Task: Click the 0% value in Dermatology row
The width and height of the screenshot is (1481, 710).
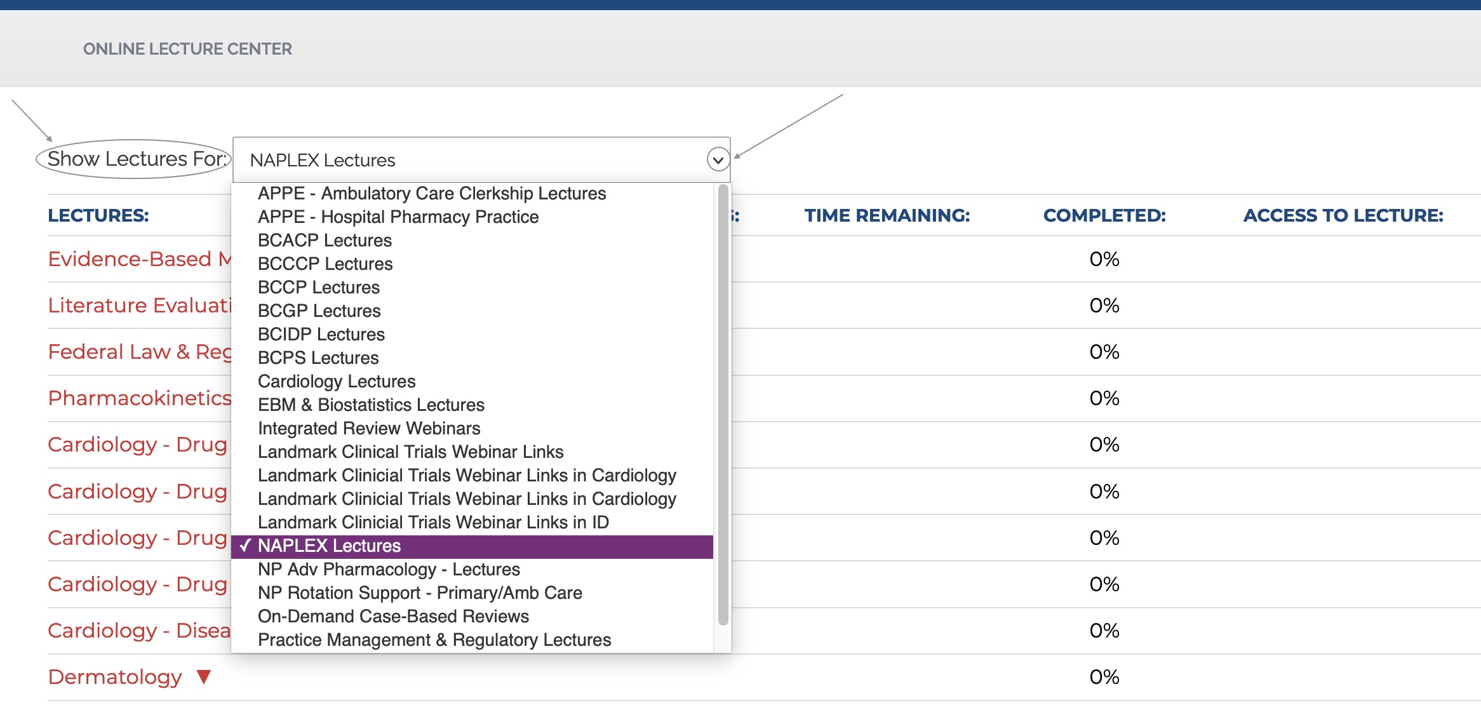Action: click(x=1104, y=677)
